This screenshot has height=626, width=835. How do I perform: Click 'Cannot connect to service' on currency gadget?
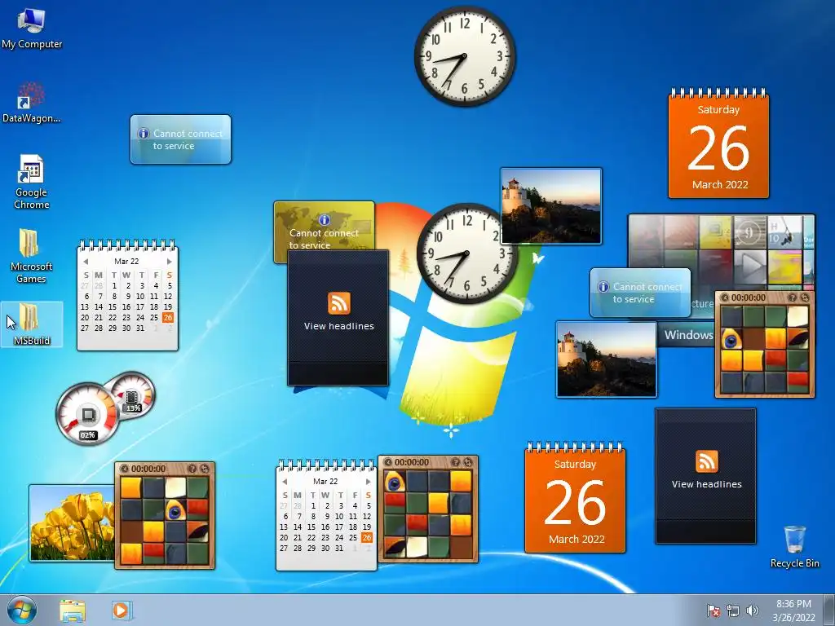pos(324,239)
